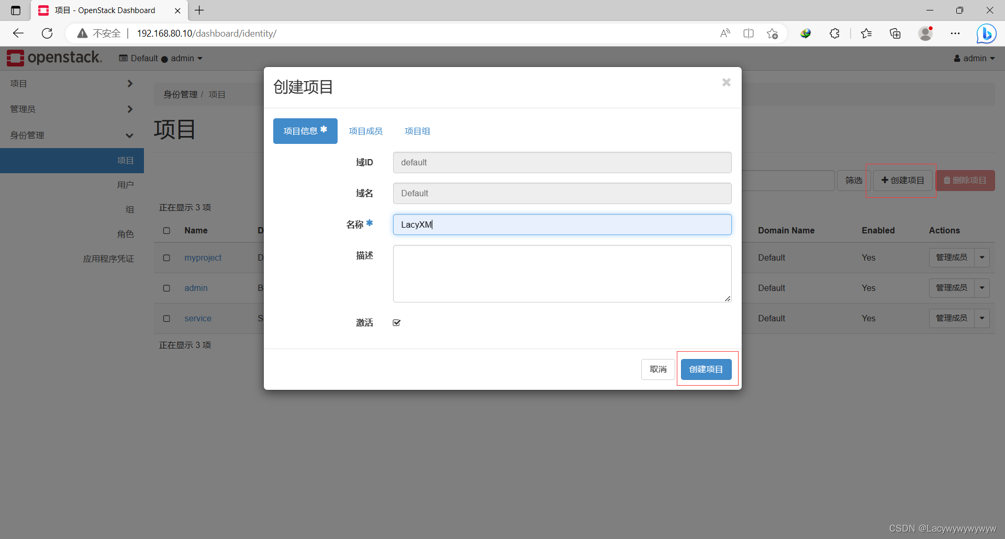The image size is (1005, 539).
Task: Click the browser profile avatar icon
Action: pos(925,33)
